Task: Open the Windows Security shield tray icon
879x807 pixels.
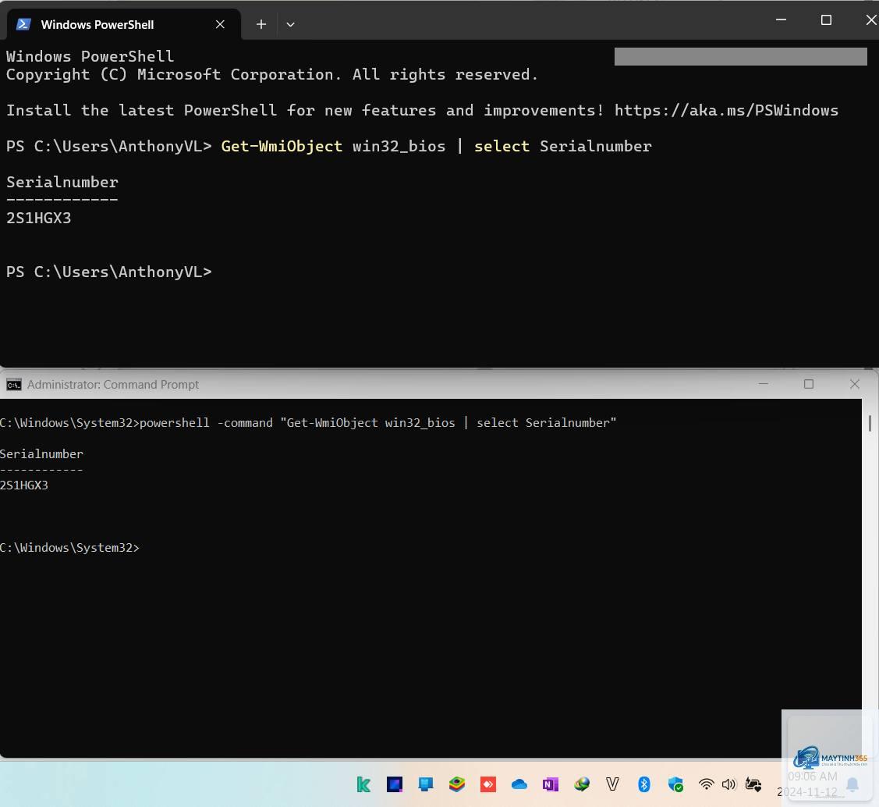Action: click(675, 784)
